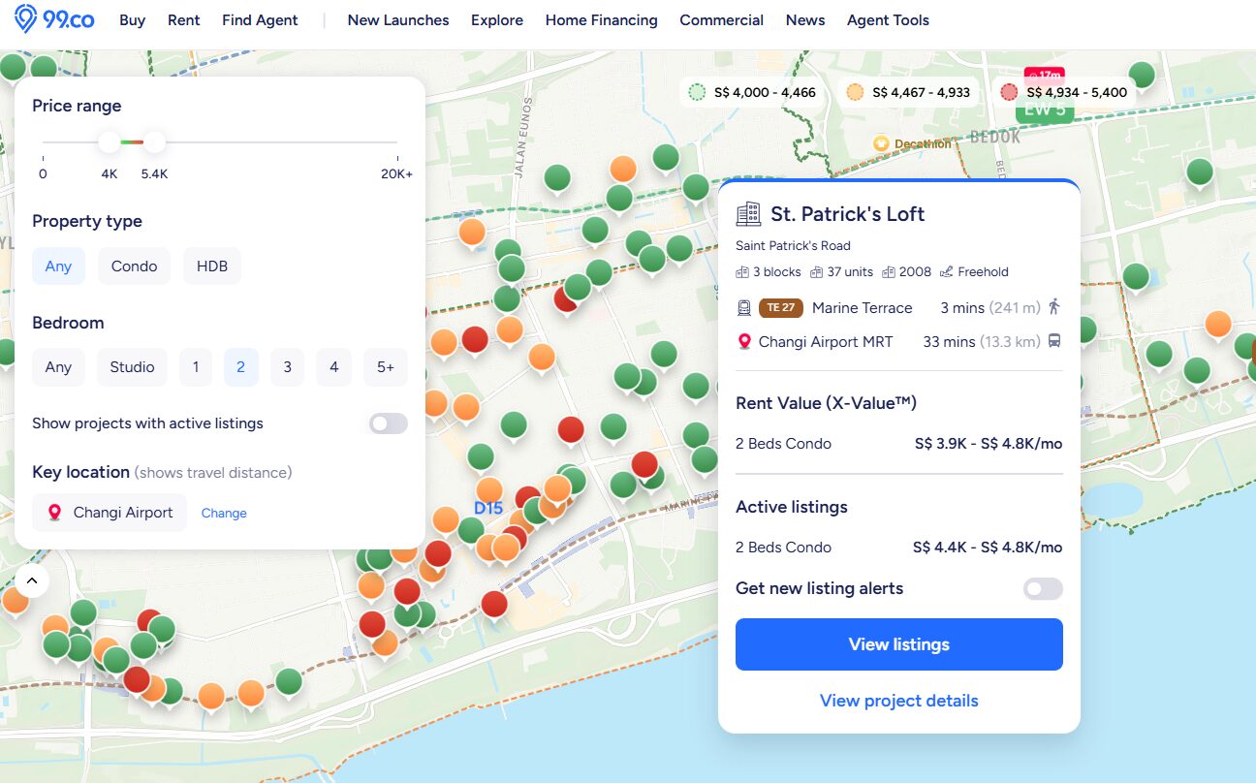Viewport: 1256px width, 783px height.
Task: Filter map by red S$ 4,934 - 5,400 legend
Action: pos(1064,93)
